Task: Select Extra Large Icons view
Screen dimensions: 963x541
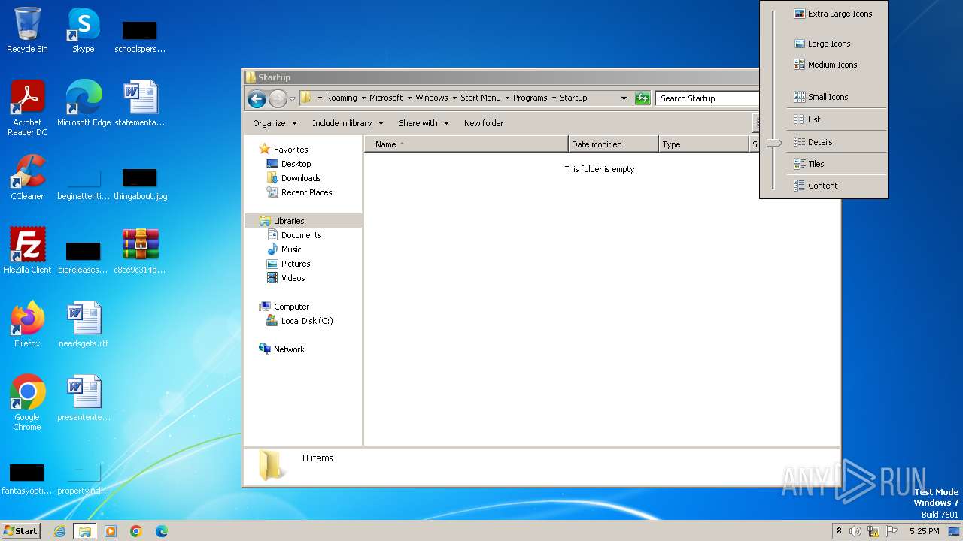Action: [x=834, y=14]
